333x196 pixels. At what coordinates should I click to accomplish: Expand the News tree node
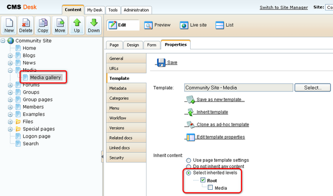[10, 63]
